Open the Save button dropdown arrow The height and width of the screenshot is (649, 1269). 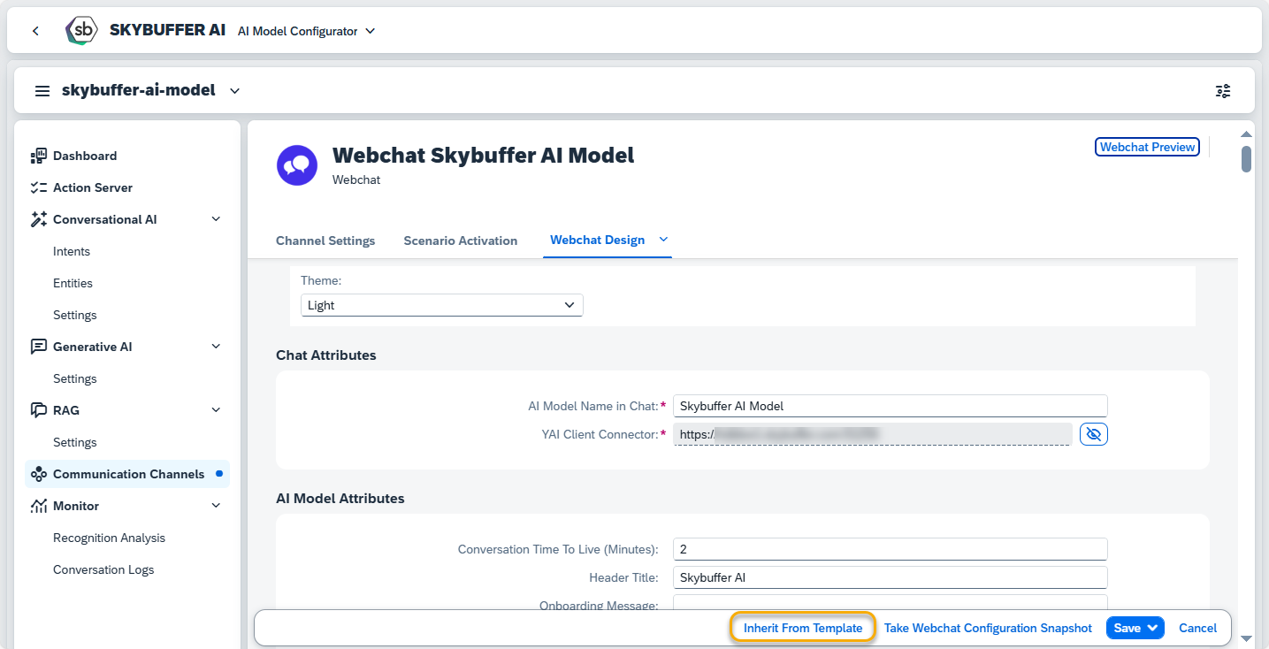pyautogui.click(x=1152, y=628)
